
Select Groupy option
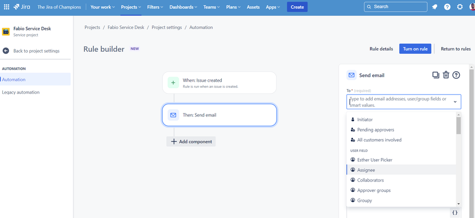401,200
